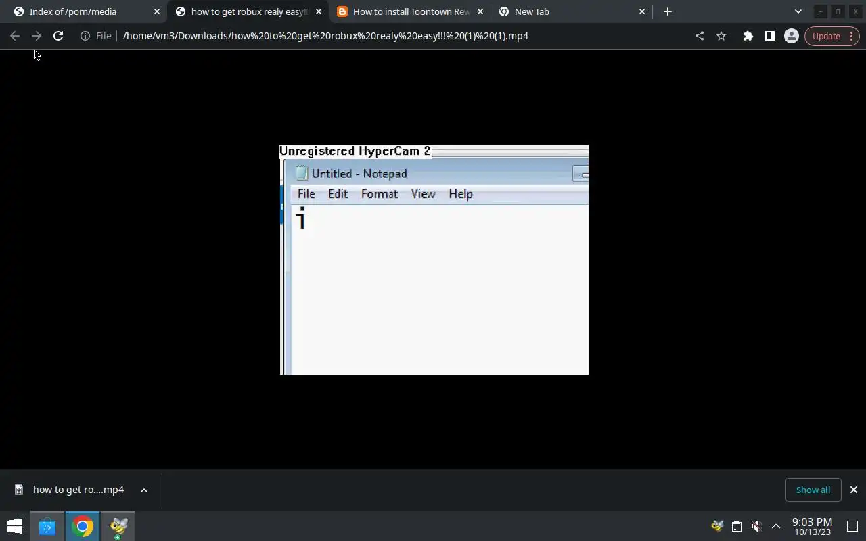This screenshot has width=866, height=541.
Task: Close the Index of /porn/media tab
Action: tap(157, 11)
